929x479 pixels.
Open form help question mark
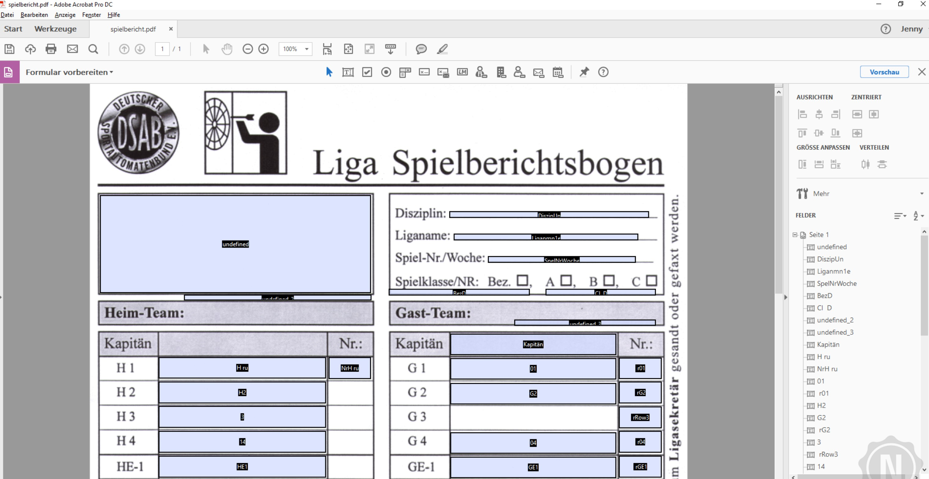(x=603, y=72)
